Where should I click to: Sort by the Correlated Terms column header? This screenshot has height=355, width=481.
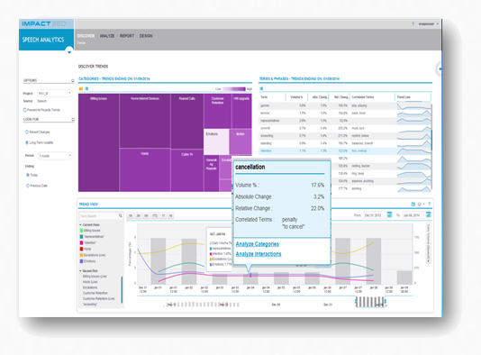tap(372, 97)
